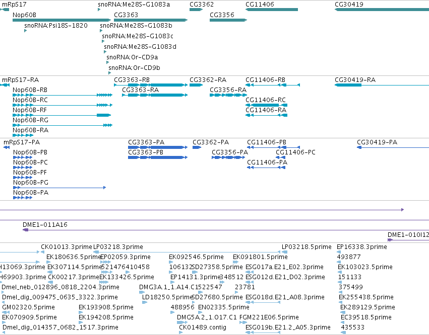Select the CG30419 gene bar

click(382, 10)
